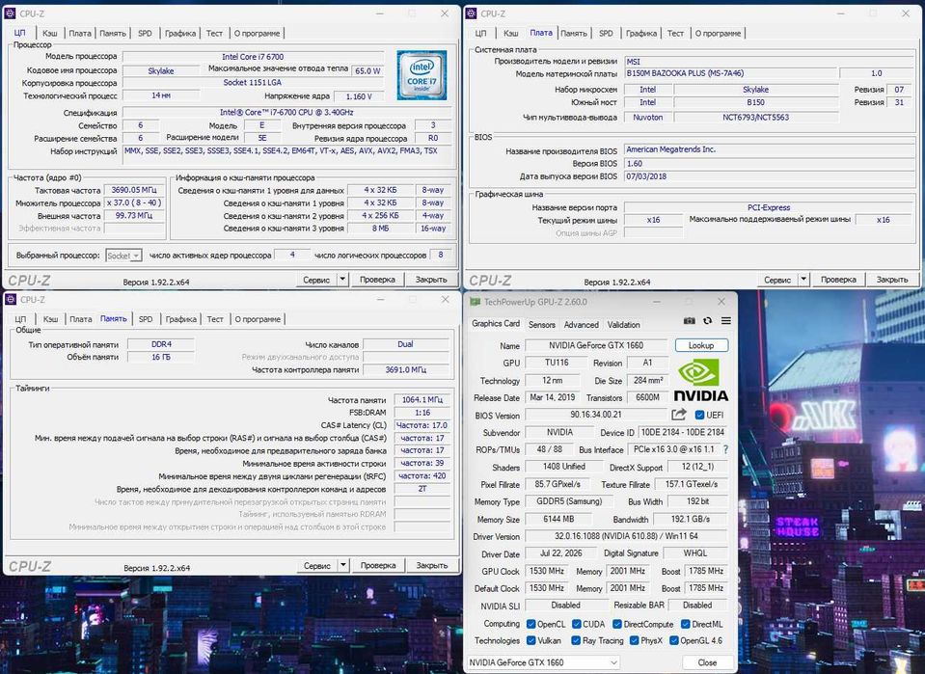Click the GDDR5 (Samsung) memory type value

(569, 501)
